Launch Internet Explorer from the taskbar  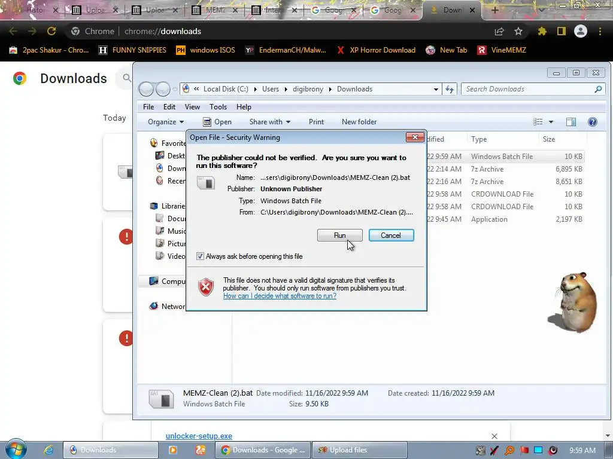point(48,450)
